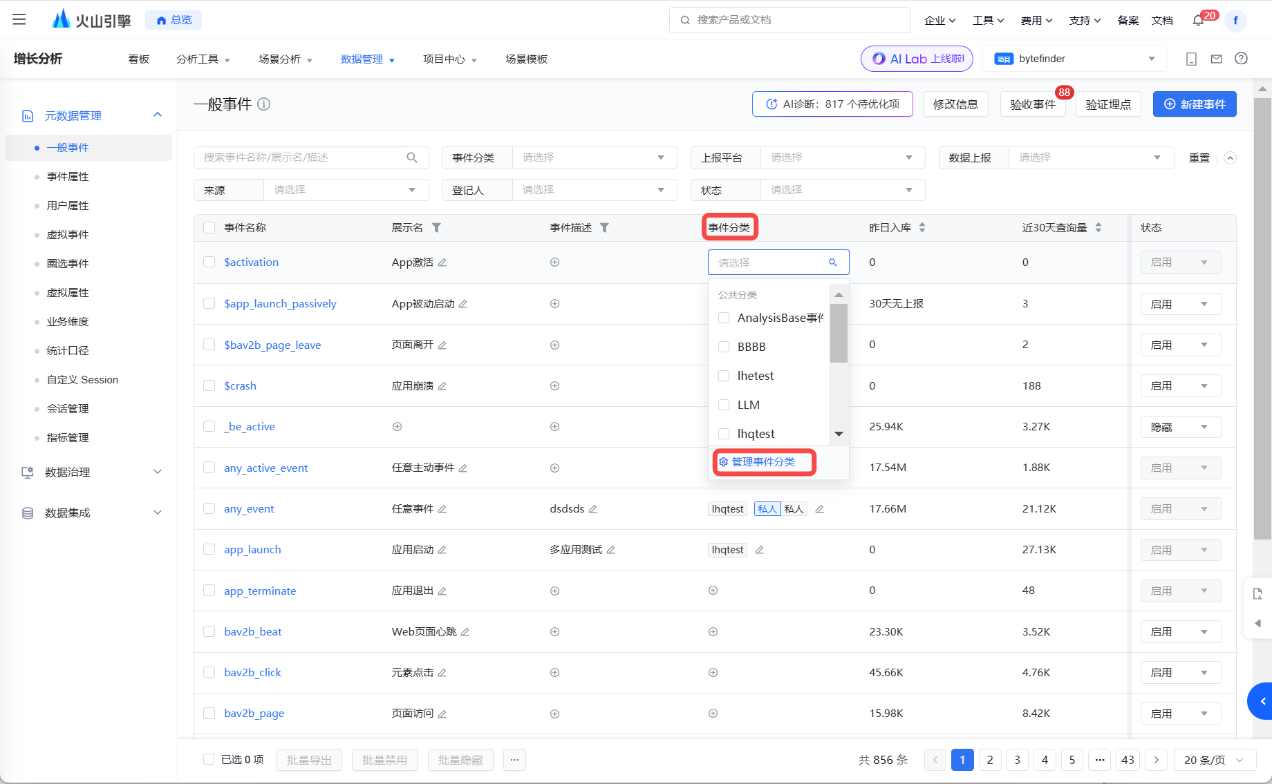Edit categories of any_event row
1272x784 pixels.
(x=819, y=509)
